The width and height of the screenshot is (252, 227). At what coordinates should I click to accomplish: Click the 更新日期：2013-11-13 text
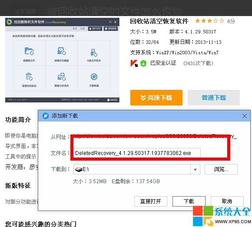click(195, 42)
